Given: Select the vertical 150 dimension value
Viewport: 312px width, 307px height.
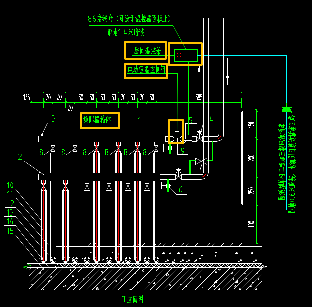Looking at the screenshot, I should (251, 124).
